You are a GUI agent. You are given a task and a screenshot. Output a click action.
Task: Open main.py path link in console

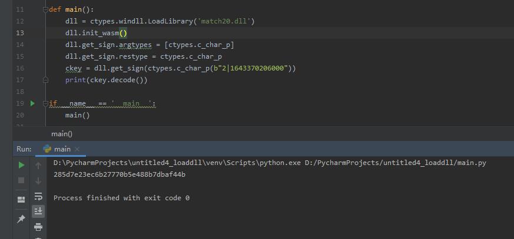tap(395, 163)
